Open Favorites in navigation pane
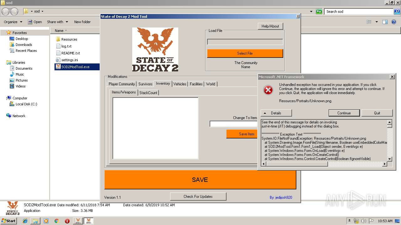The width and height of the screenshot is (401, 225). pyautogui.click(x=19, y=33)
